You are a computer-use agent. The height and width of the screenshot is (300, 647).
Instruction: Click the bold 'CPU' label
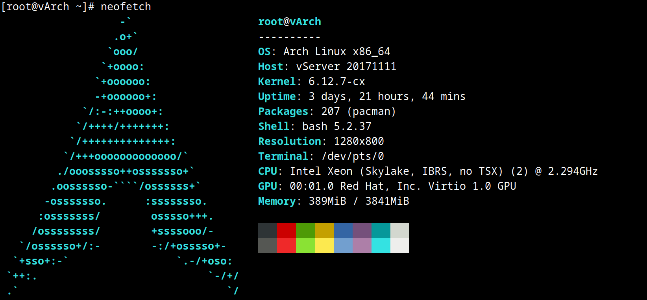[268, 171]
